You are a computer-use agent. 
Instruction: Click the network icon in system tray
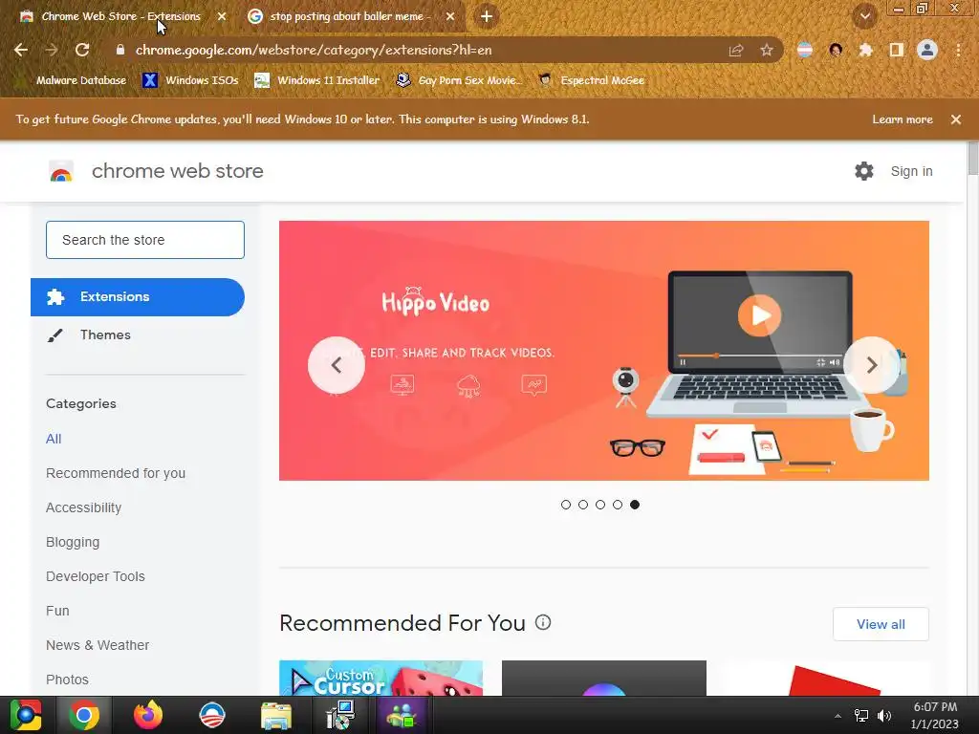click(861, 716)
